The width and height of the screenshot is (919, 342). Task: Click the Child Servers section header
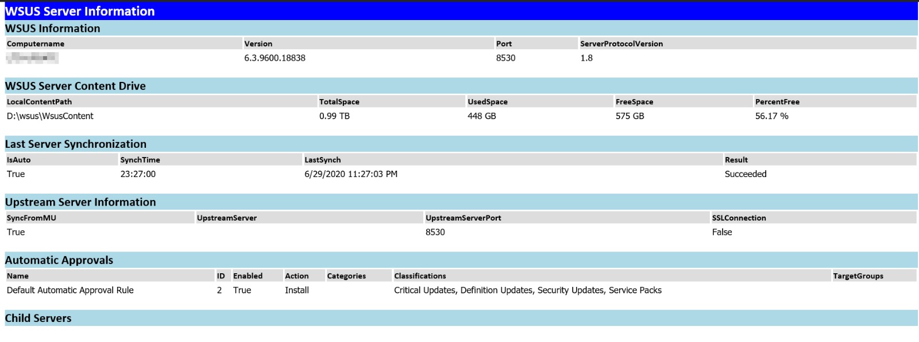pos(38,318)
